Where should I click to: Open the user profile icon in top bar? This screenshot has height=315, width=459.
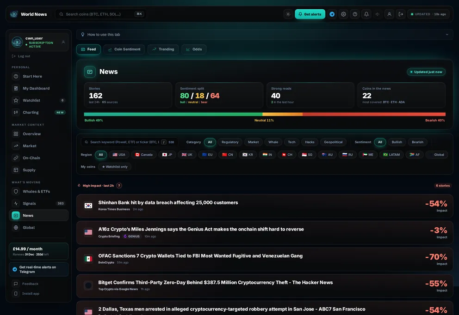coord(389,14)
